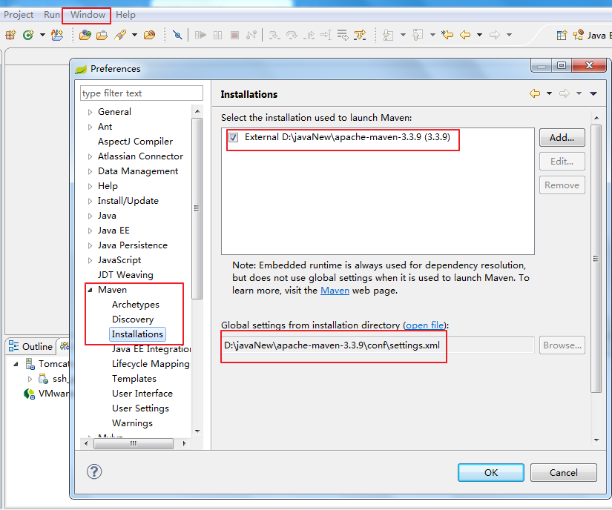
Task: Collapse the Maven preferences node
Action: [91, 290]
